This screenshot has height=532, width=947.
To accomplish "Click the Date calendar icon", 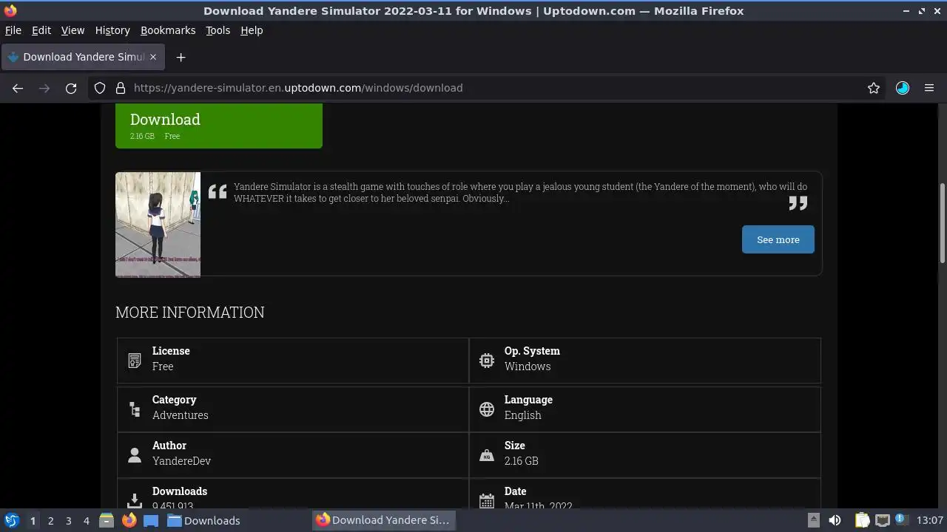I will pyautogui.click(x=487, y=500).
